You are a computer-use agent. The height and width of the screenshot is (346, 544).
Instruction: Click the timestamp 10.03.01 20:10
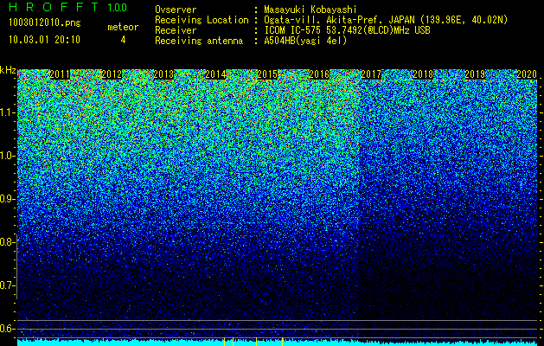point(44,40)
